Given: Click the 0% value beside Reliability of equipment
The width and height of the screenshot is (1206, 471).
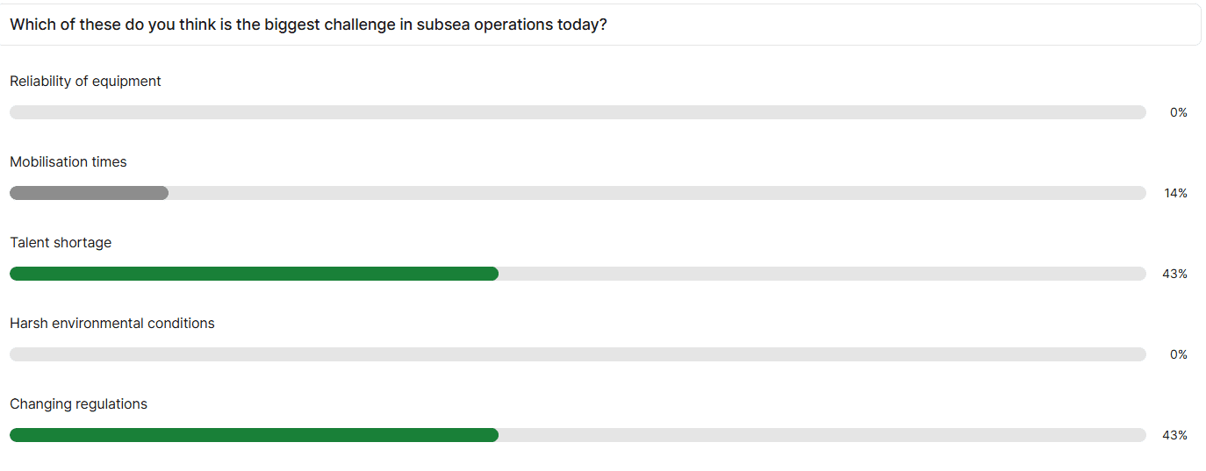Looking at the screenshot, I should (x=1178, y=112).
